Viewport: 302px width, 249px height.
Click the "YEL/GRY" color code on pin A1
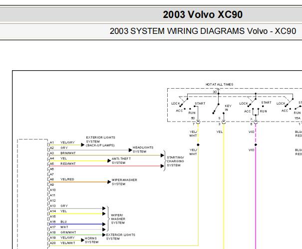[x=67, y=142]
